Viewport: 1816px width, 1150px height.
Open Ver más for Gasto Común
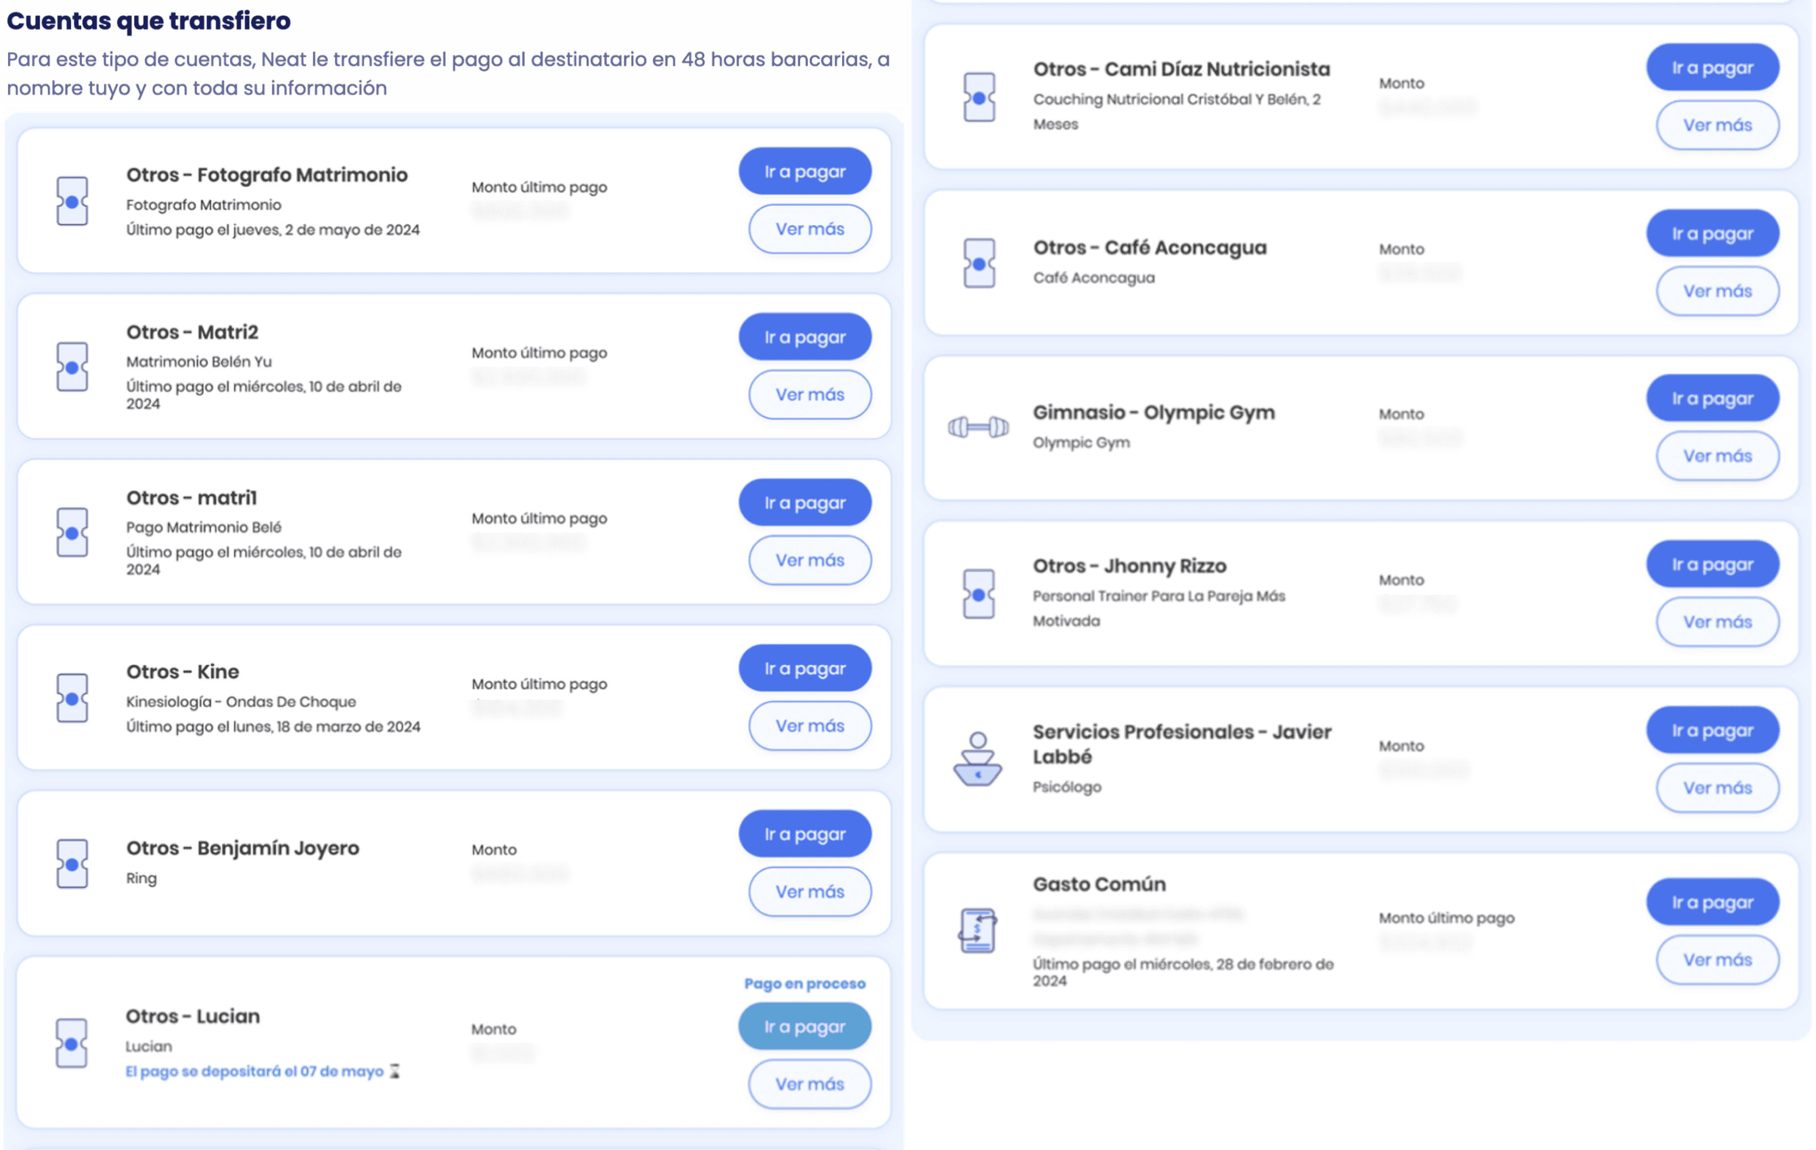point(1717,960)
